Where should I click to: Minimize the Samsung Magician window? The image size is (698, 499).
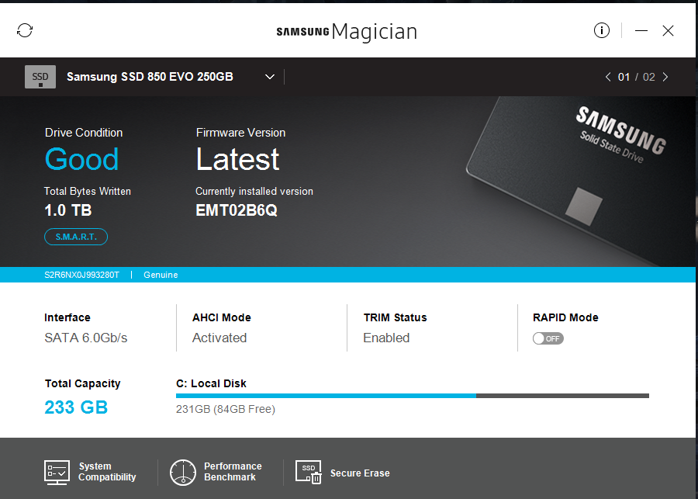[x=641, y=31]
